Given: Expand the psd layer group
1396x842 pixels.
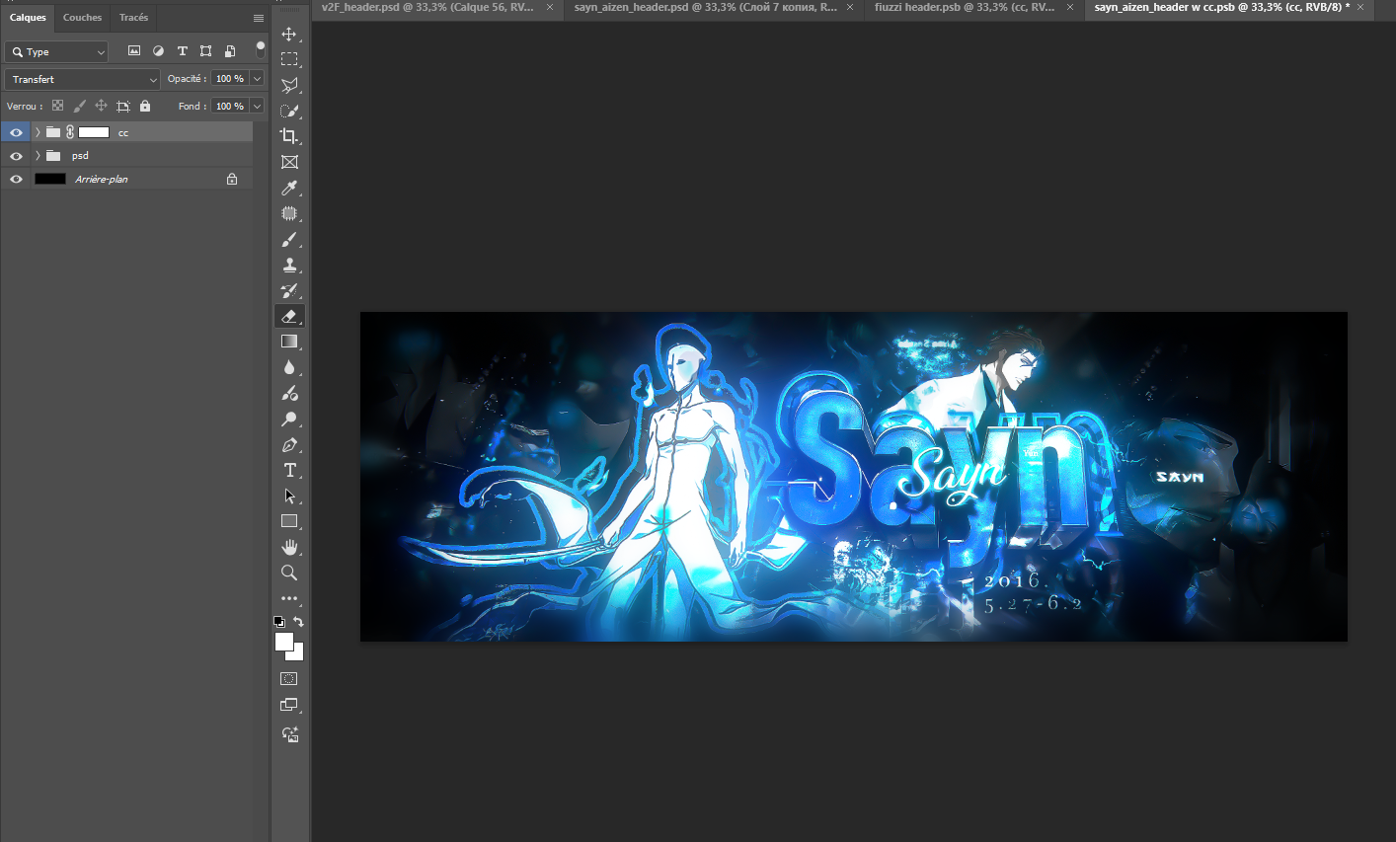Looking at the screenshot, I should coord(38,156).
